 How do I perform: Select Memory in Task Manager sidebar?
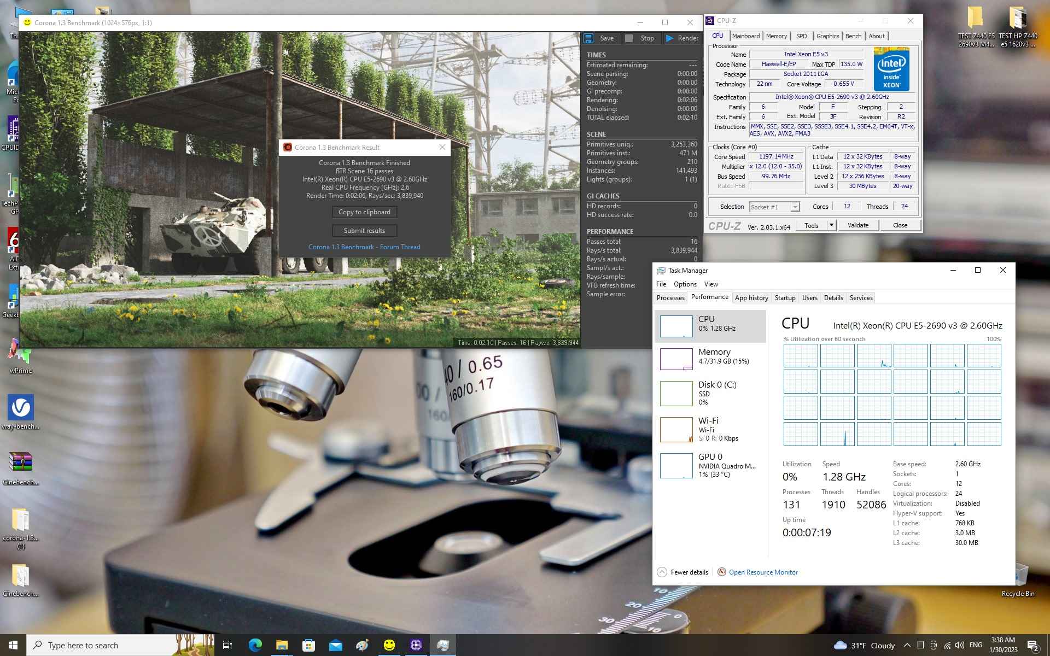tap(710, 359)
